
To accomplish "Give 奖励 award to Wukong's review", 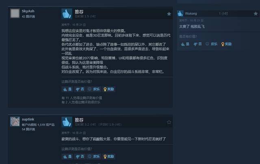I will point(226,44).
